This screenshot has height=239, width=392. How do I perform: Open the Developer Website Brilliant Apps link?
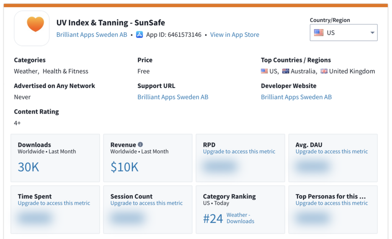[296, 97]
